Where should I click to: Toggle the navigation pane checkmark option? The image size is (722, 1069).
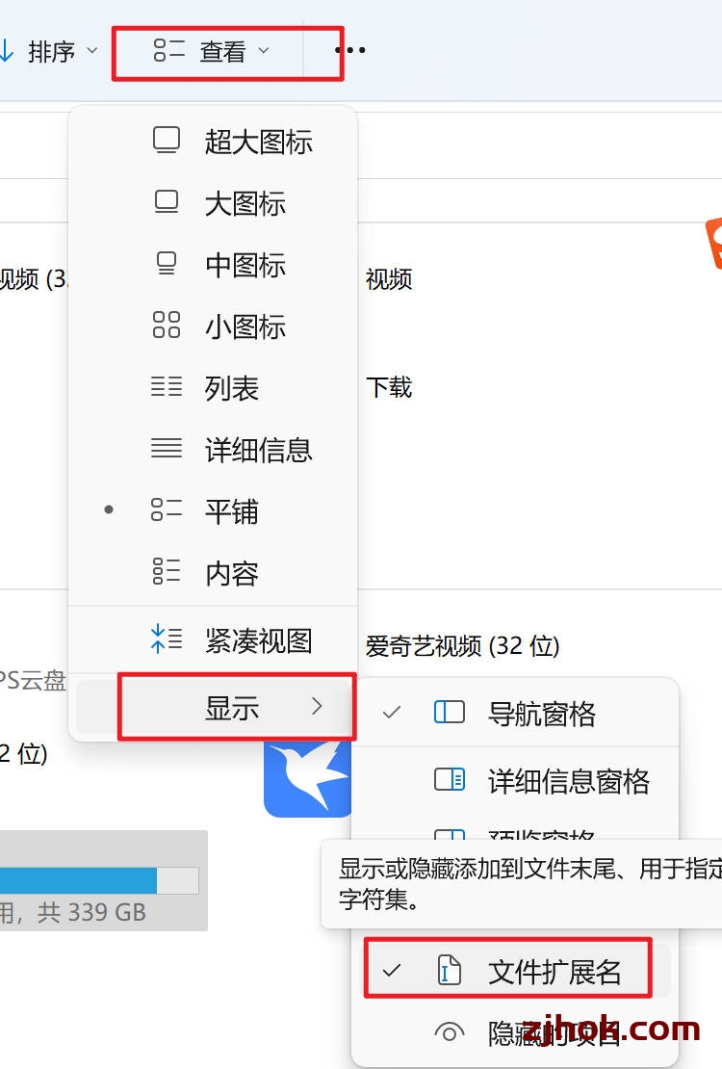pyautogui.click(x=515, y=713)
